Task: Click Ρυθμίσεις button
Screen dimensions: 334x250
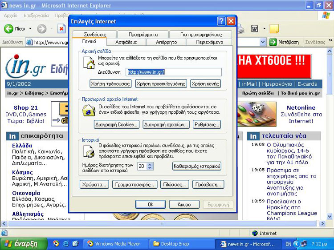Action: tap(207, 124)
